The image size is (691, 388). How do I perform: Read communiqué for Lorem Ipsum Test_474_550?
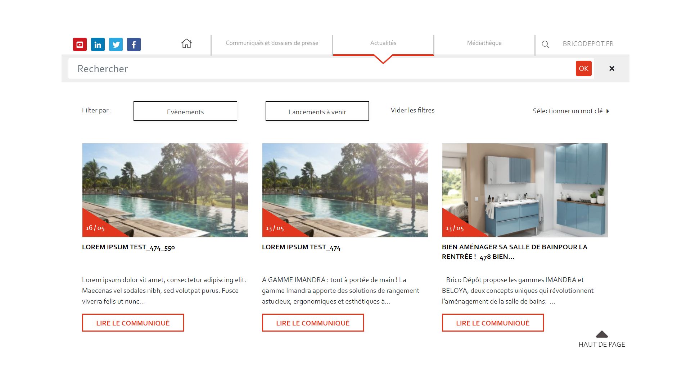(x=133, y=323)
